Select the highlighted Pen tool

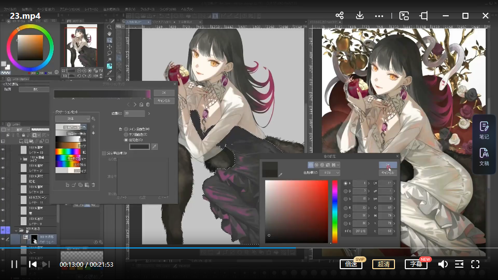[x=109, y=66]
